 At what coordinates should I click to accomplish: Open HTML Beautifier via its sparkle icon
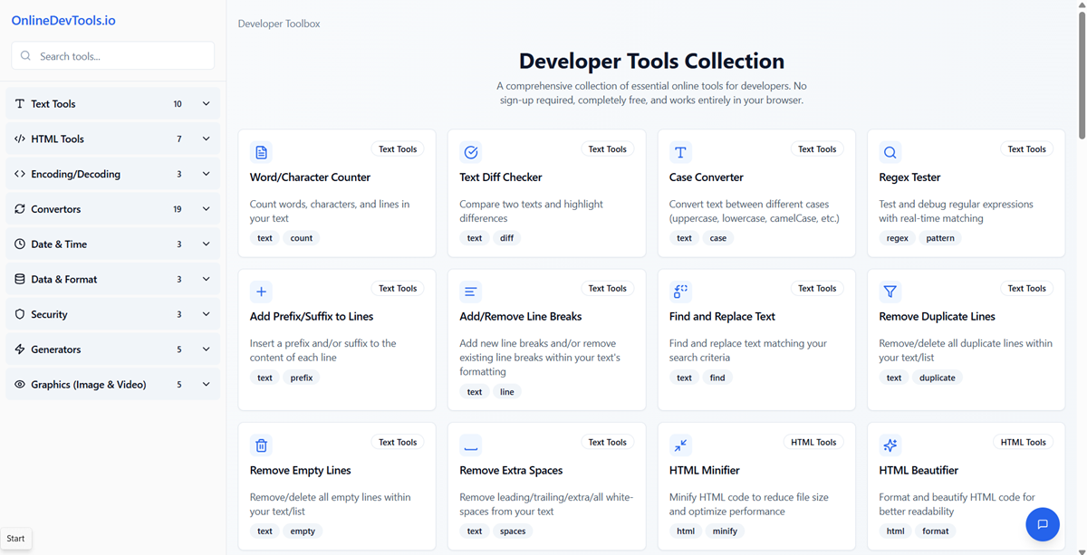click(x=890, y=445)
